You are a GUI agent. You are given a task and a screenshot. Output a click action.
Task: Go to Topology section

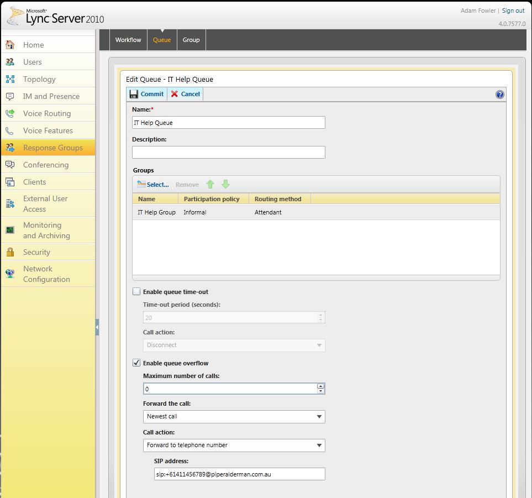coord(48,79)
